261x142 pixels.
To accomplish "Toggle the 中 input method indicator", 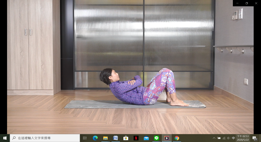I will (233, 138).
